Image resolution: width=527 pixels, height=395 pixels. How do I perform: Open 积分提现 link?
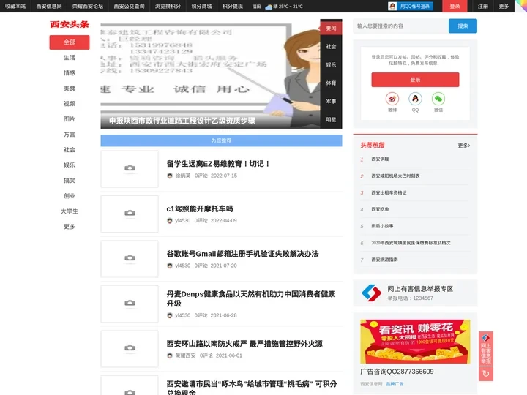tap(233, 7)
